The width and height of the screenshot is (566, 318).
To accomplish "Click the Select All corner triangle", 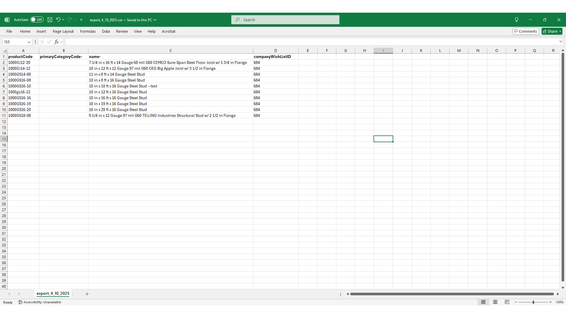I will tap(4, 51).
